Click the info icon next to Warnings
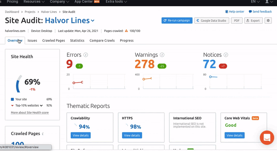 (x=162, y=55)
